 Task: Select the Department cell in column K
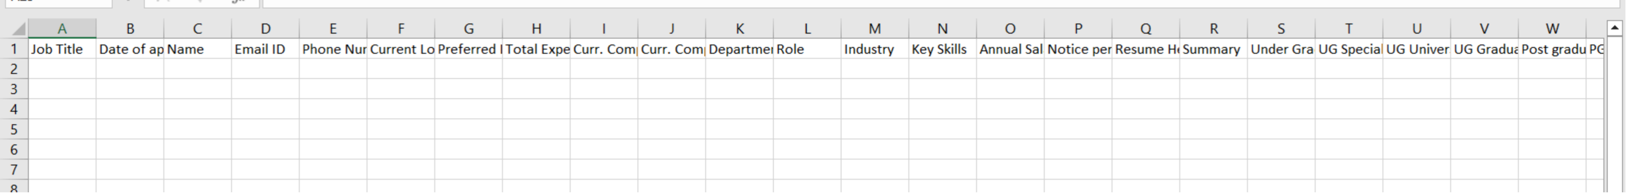(x=739, y=49)
